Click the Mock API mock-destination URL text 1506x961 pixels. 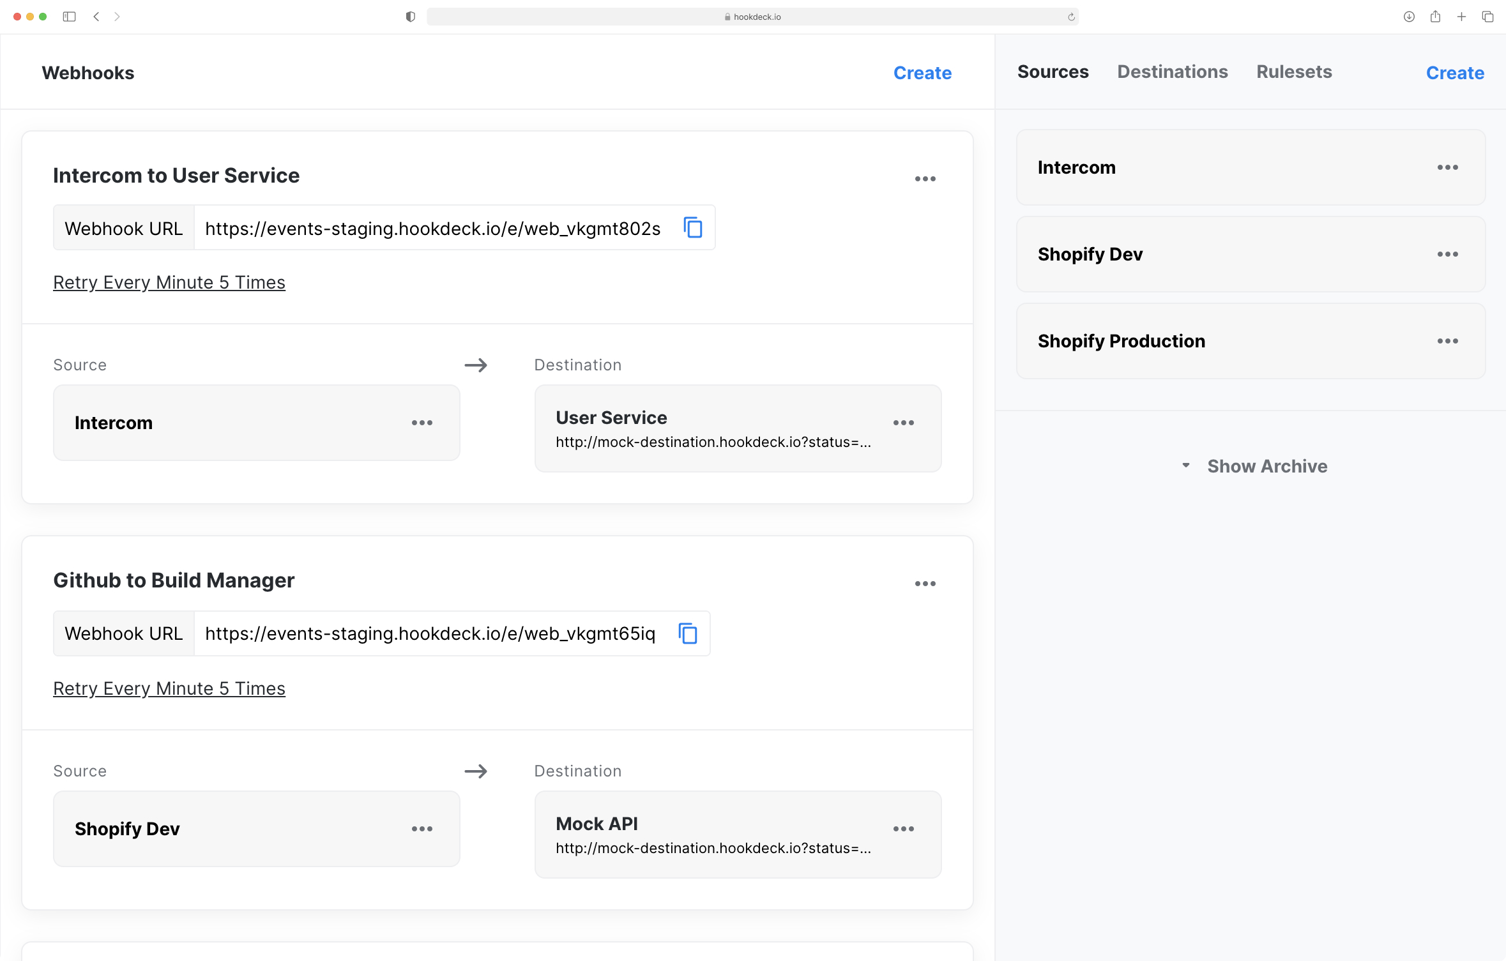[713, 848]
